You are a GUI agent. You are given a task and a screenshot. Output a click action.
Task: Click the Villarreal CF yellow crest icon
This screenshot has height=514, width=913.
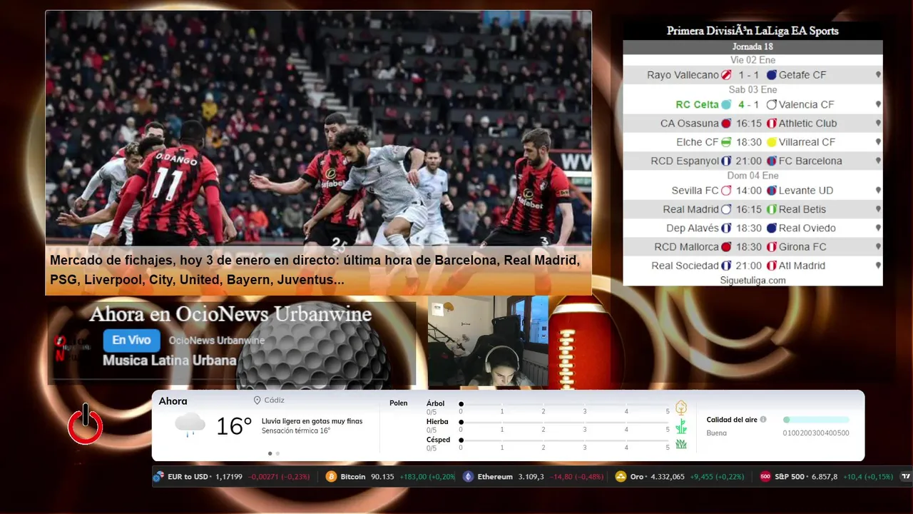click(x=772, y=142)
